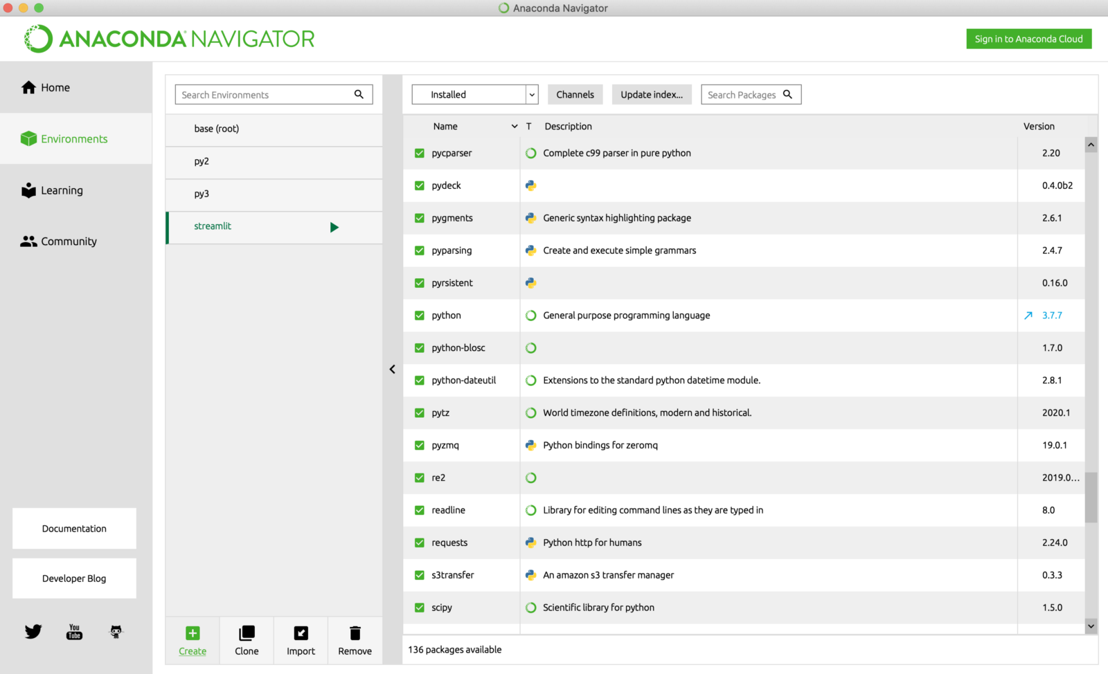
Task: Toggle the pygments package checkbox
Action: (420, 218)
